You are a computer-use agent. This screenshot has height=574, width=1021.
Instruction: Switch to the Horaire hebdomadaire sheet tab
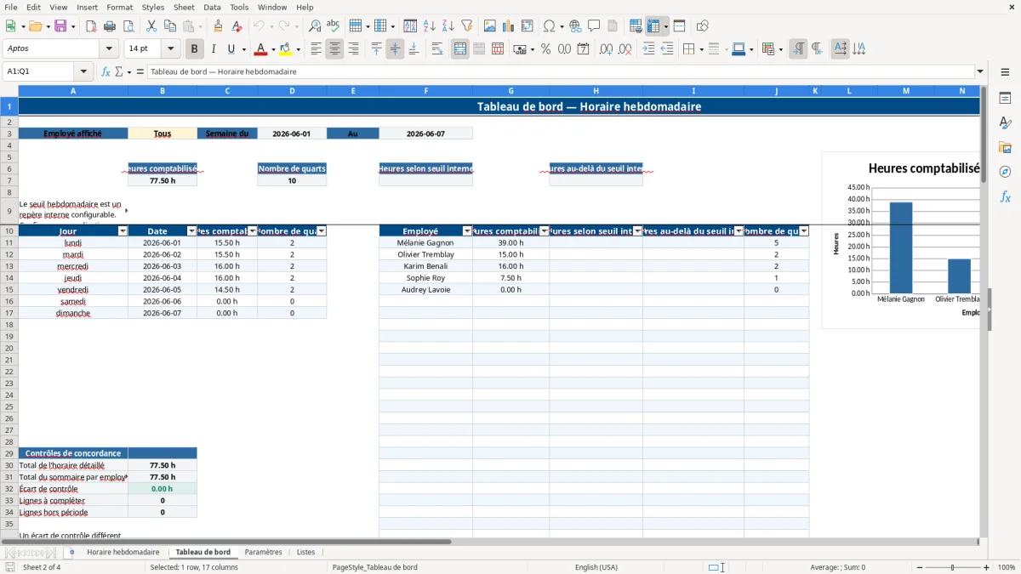click(123, 553)
